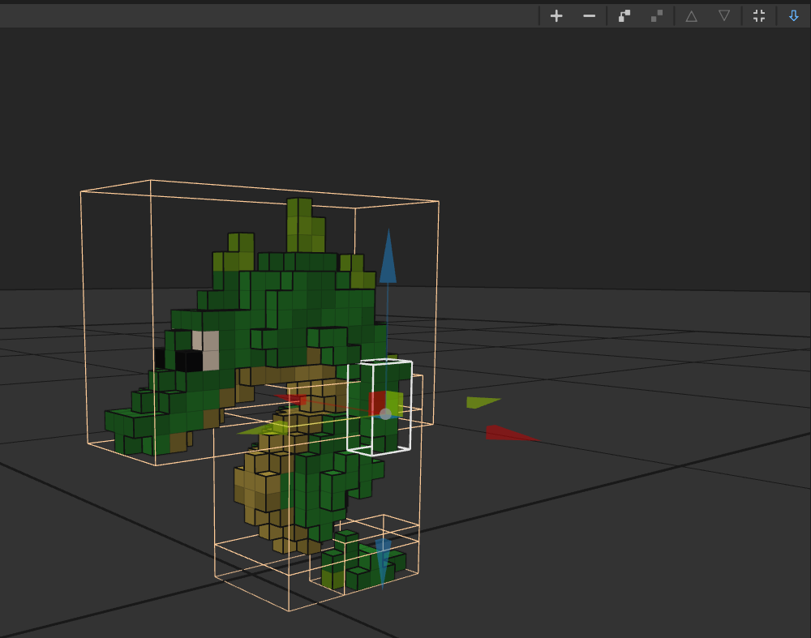Click the minus icon in the toolbar
811x638 pixels.
tap(590, 16)
